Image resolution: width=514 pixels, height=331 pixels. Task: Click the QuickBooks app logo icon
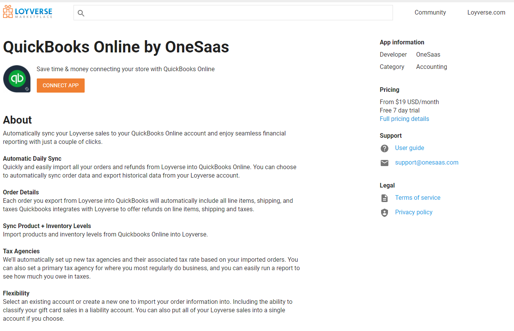(x=17, y=79)
